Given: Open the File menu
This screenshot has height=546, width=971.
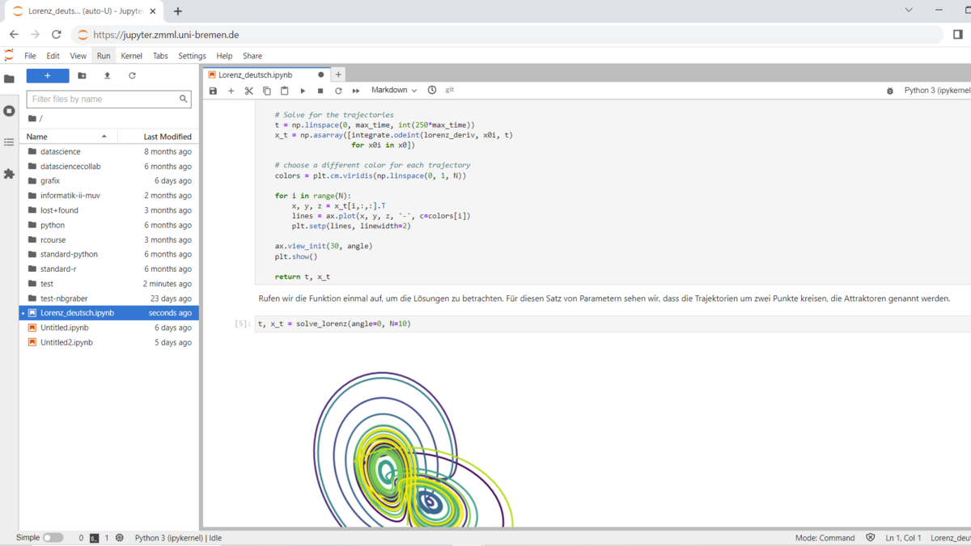Looking at the screenshot, I should coord(30,56).
